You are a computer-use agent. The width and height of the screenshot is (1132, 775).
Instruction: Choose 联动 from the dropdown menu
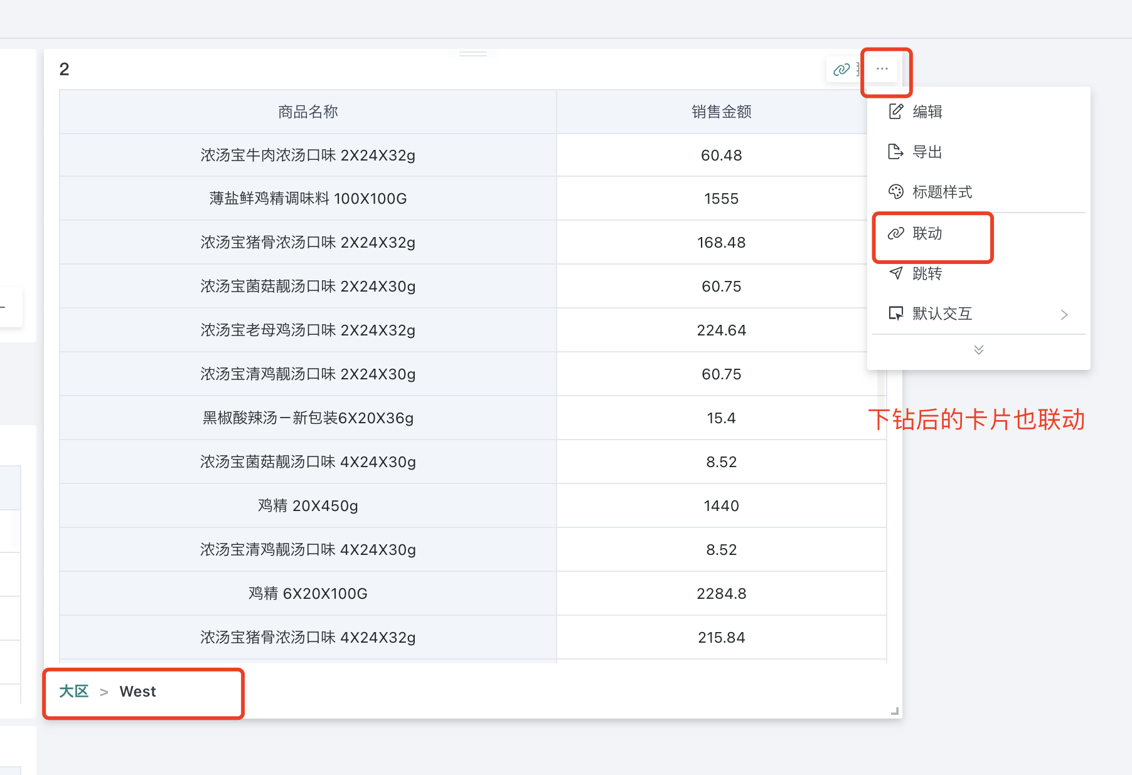[978, 233]
